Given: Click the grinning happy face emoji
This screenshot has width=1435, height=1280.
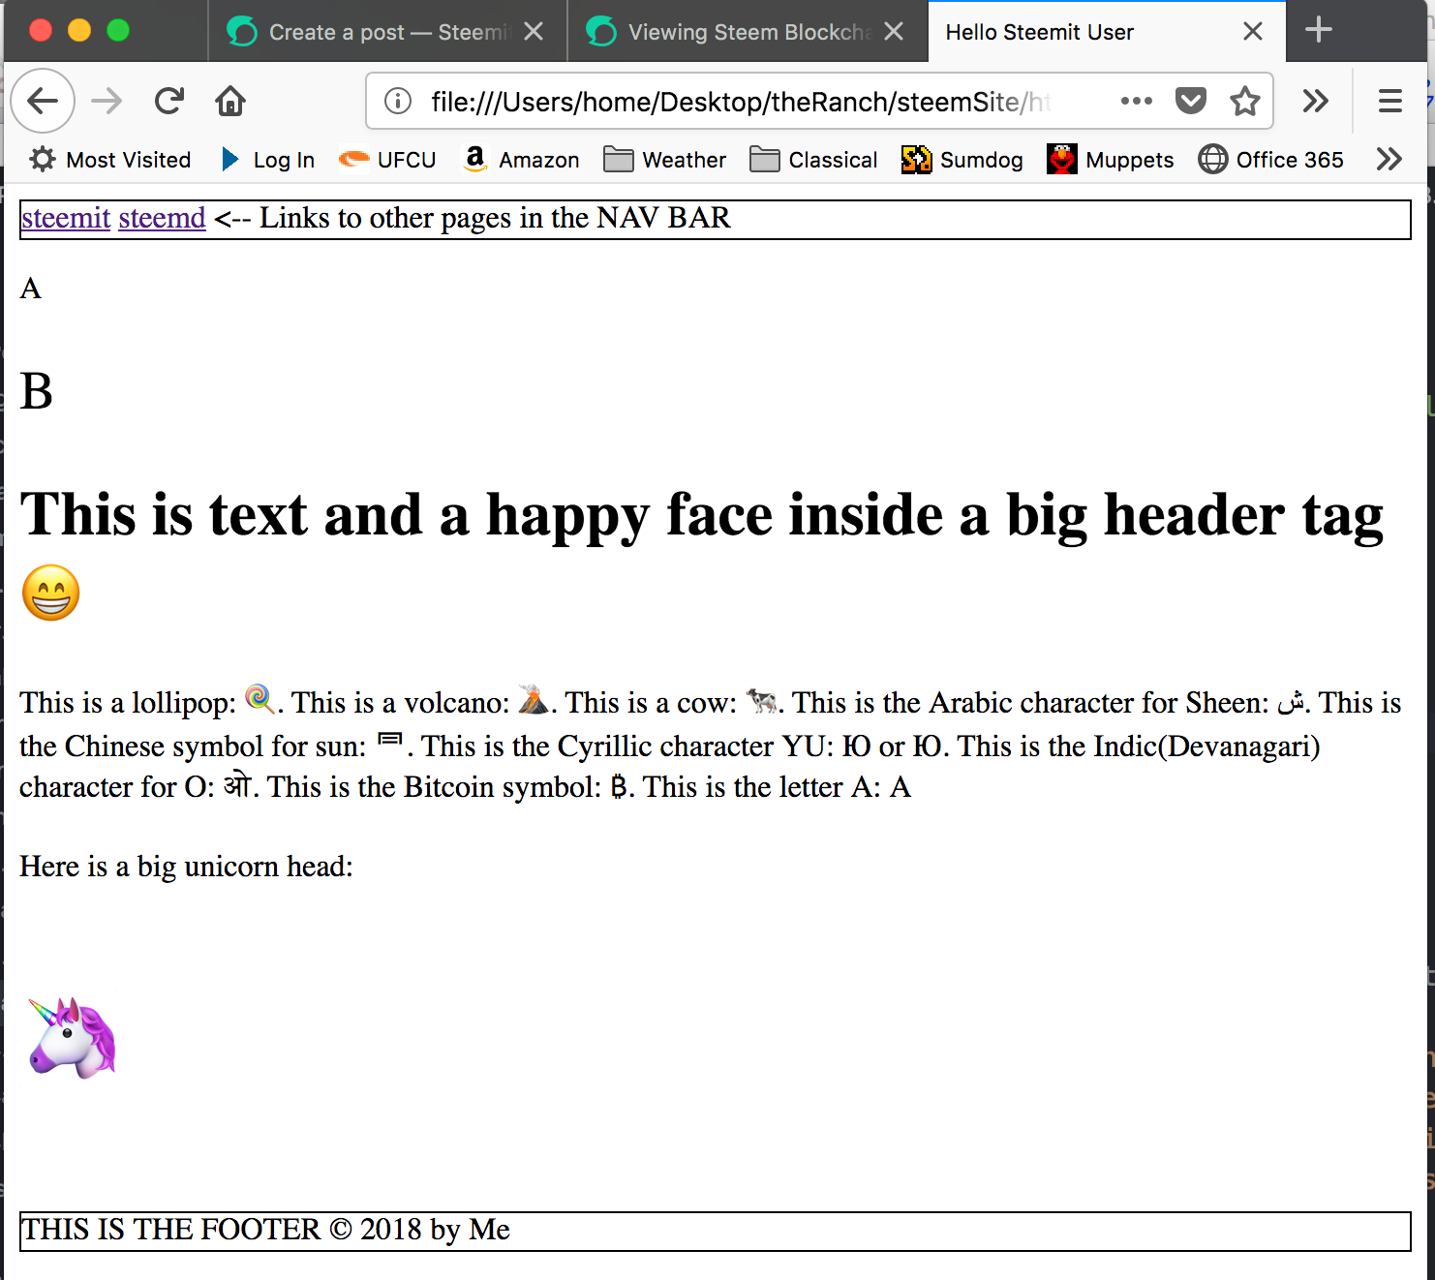Looking at the screenshot, I should coord(50,593).
